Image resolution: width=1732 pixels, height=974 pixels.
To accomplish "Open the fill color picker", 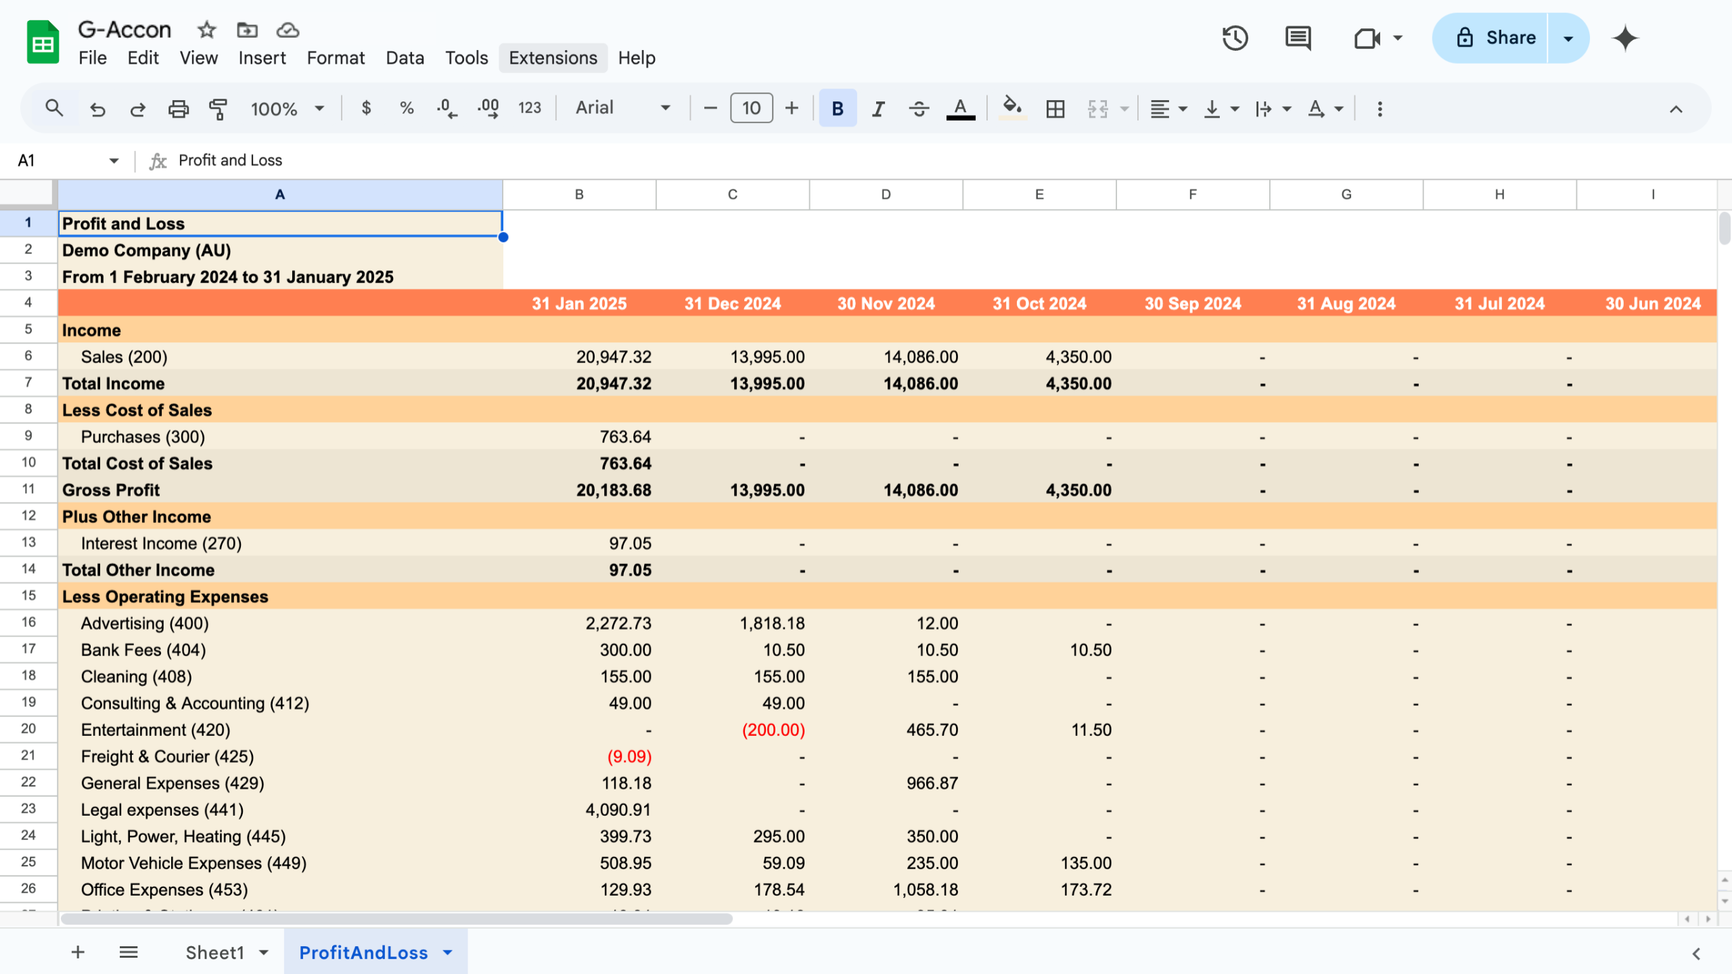I will click(1012, 108).
